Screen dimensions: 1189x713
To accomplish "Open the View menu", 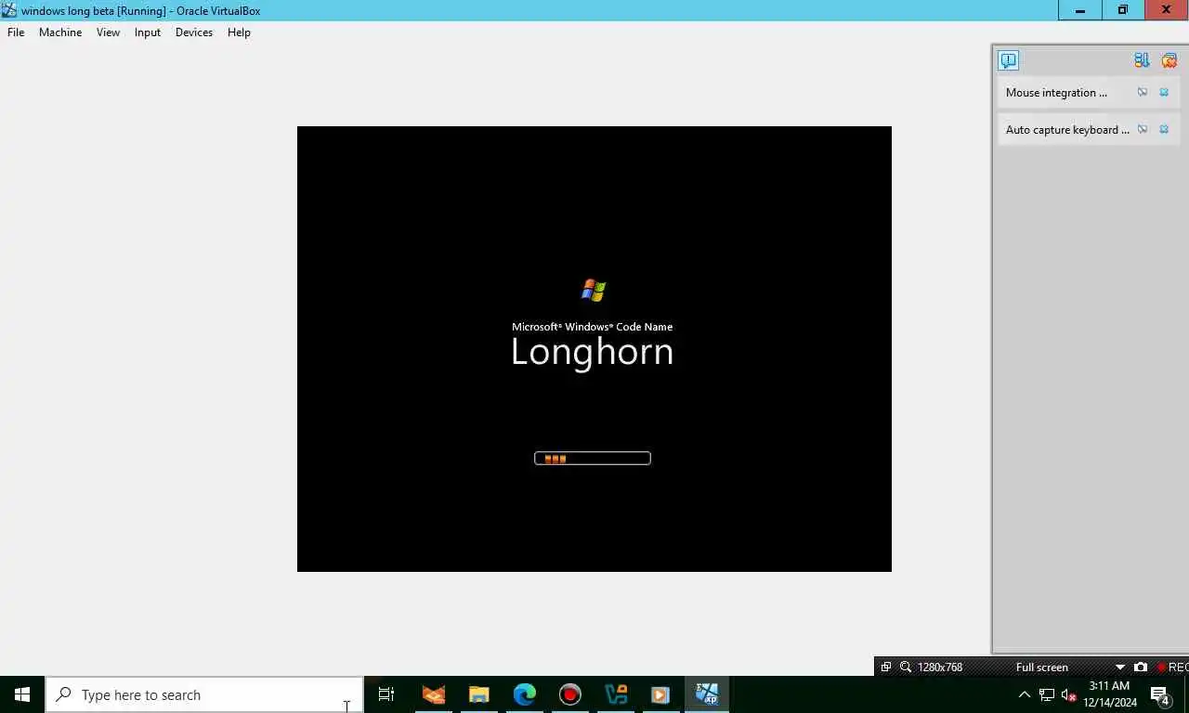I will (x=108, y=32).
